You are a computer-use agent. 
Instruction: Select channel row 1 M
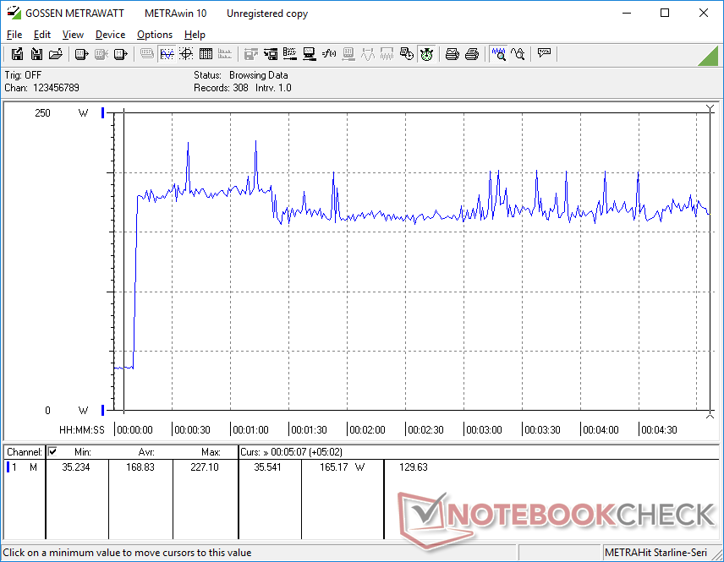23,467
